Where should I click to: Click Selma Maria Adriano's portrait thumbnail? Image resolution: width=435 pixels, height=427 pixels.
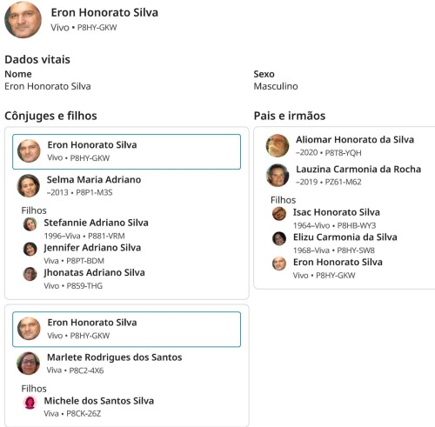[29, 185]
